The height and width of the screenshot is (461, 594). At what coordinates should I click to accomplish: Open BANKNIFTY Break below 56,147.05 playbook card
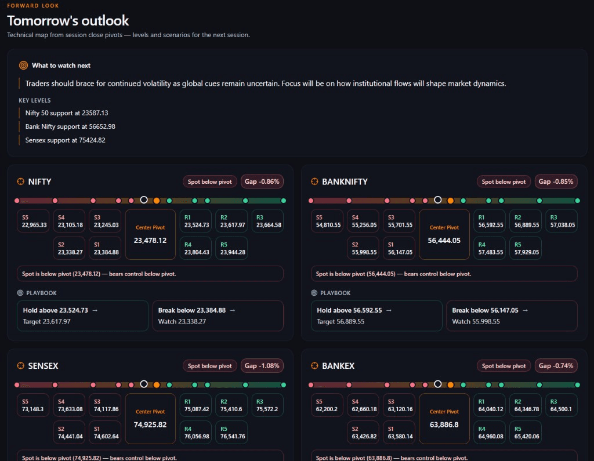(x=512, y=315)
